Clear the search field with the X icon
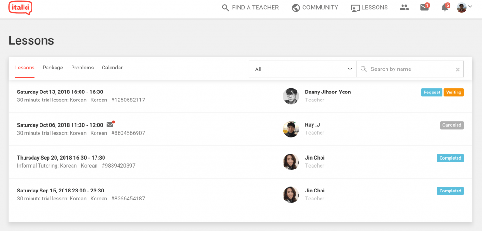 tap(458, 69)
